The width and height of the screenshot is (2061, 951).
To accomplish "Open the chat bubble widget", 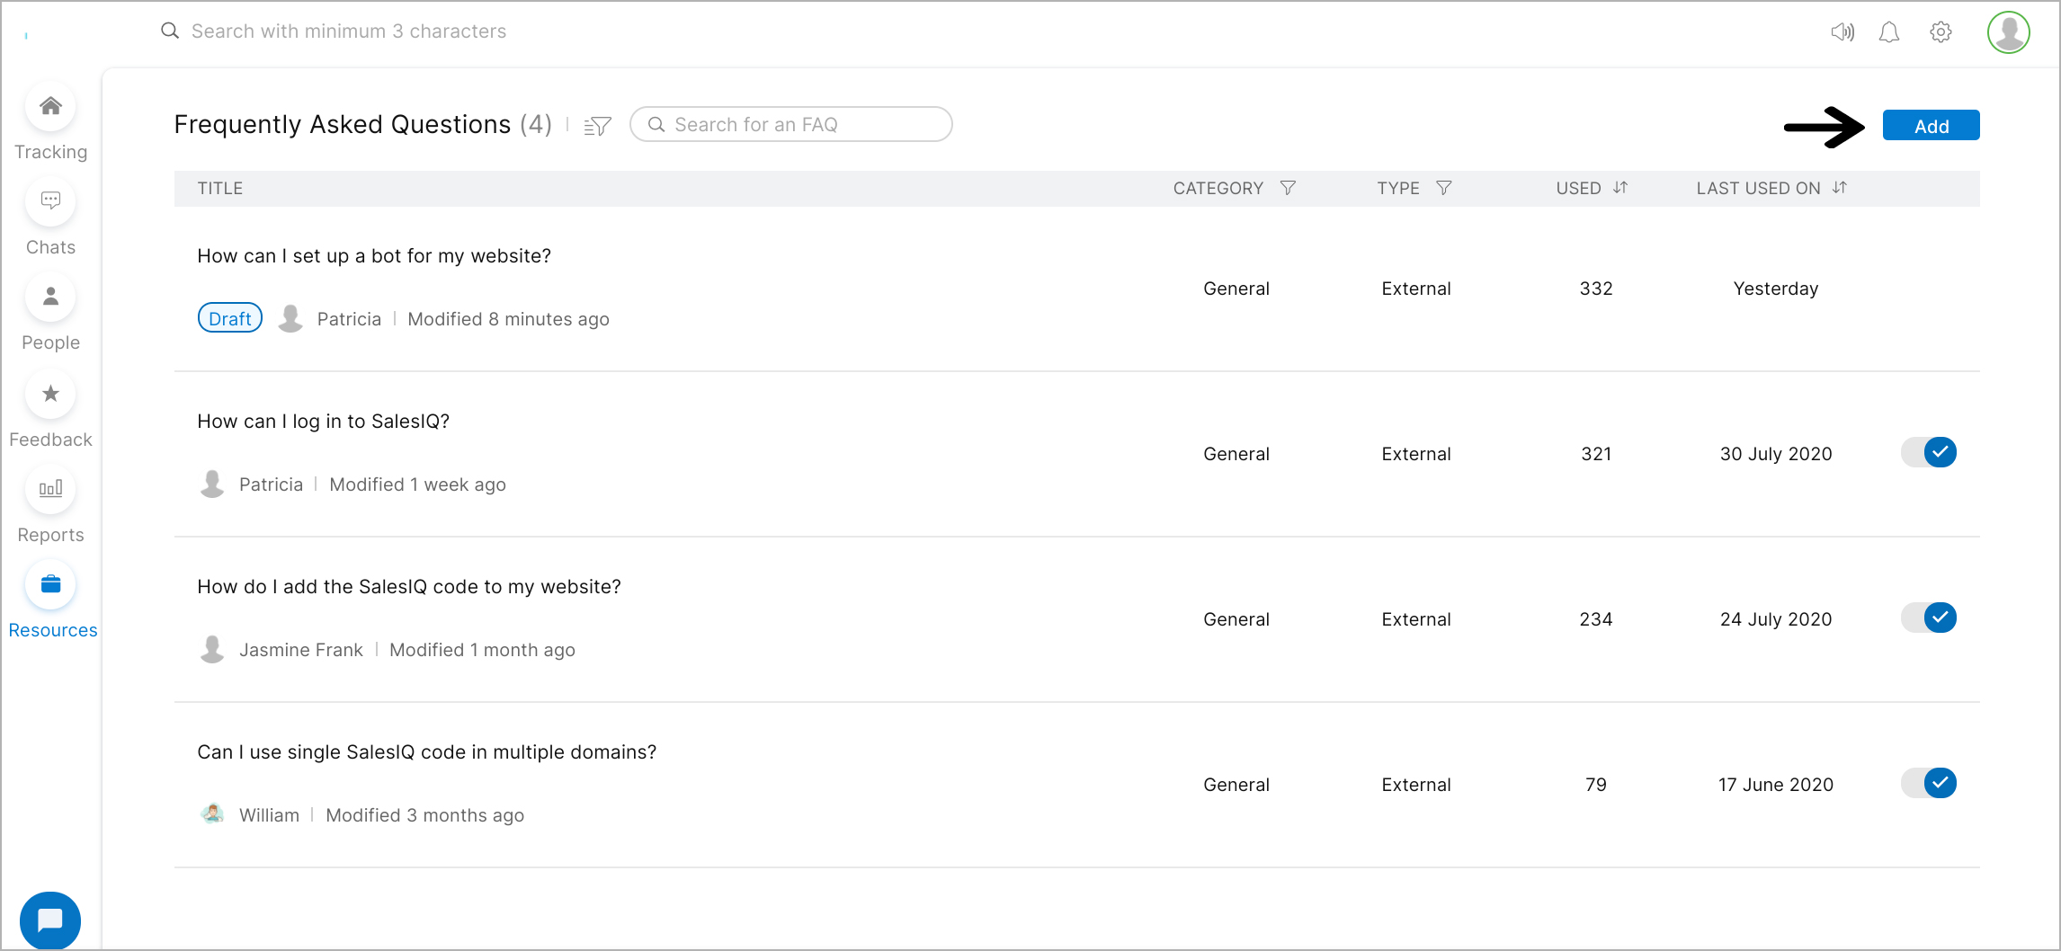I will 50,920.
